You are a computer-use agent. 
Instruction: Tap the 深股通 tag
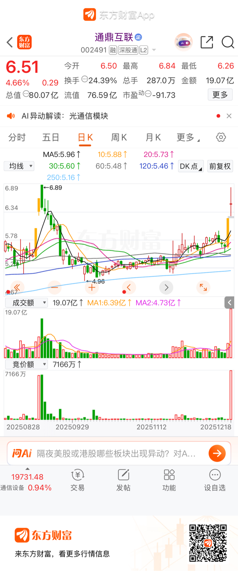128,50
